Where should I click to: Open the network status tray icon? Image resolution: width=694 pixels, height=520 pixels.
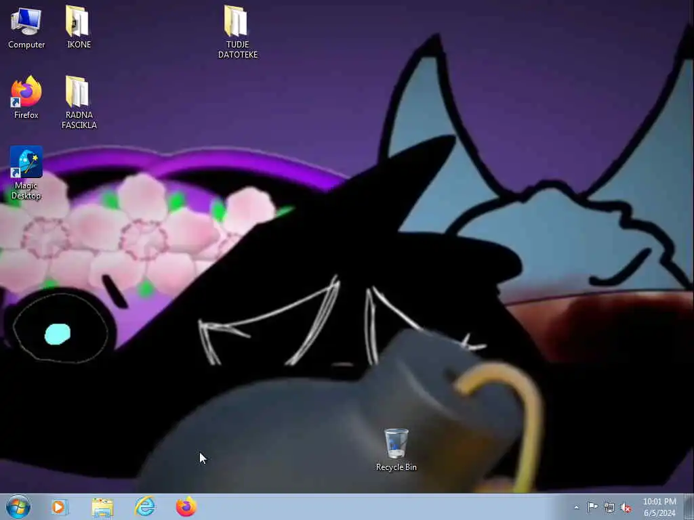point(609,507)
